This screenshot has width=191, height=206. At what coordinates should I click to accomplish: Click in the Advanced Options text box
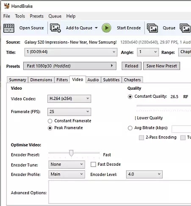point(120,192)
